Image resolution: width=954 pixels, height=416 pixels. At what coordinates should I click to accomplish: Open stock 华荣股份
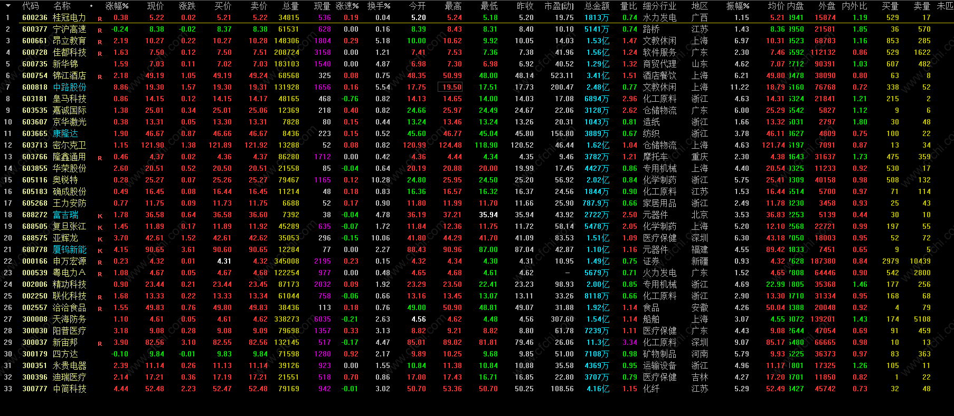(69, 168)
